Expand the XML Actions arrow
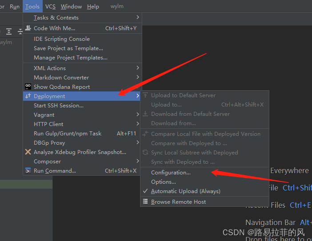This screenshot has width=312, height=241. coord(138,68)
